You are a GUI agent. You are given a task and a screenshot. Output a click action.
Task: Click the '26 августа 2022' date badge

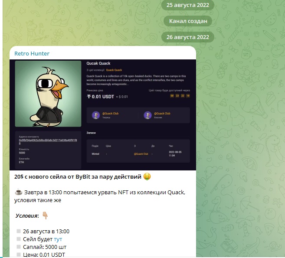[188, 37]
